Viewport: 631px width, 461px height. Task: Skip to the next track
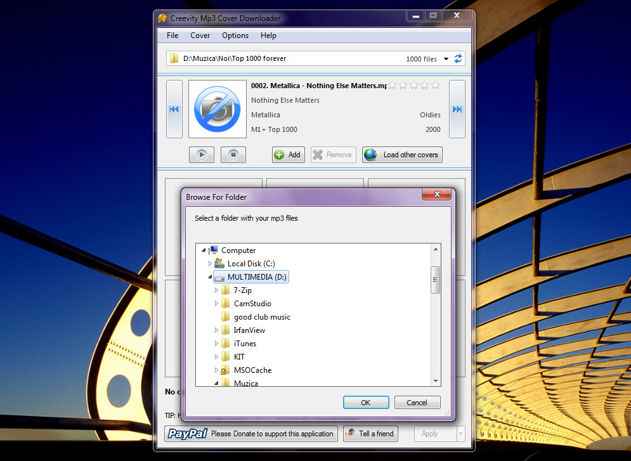[457, 109]
